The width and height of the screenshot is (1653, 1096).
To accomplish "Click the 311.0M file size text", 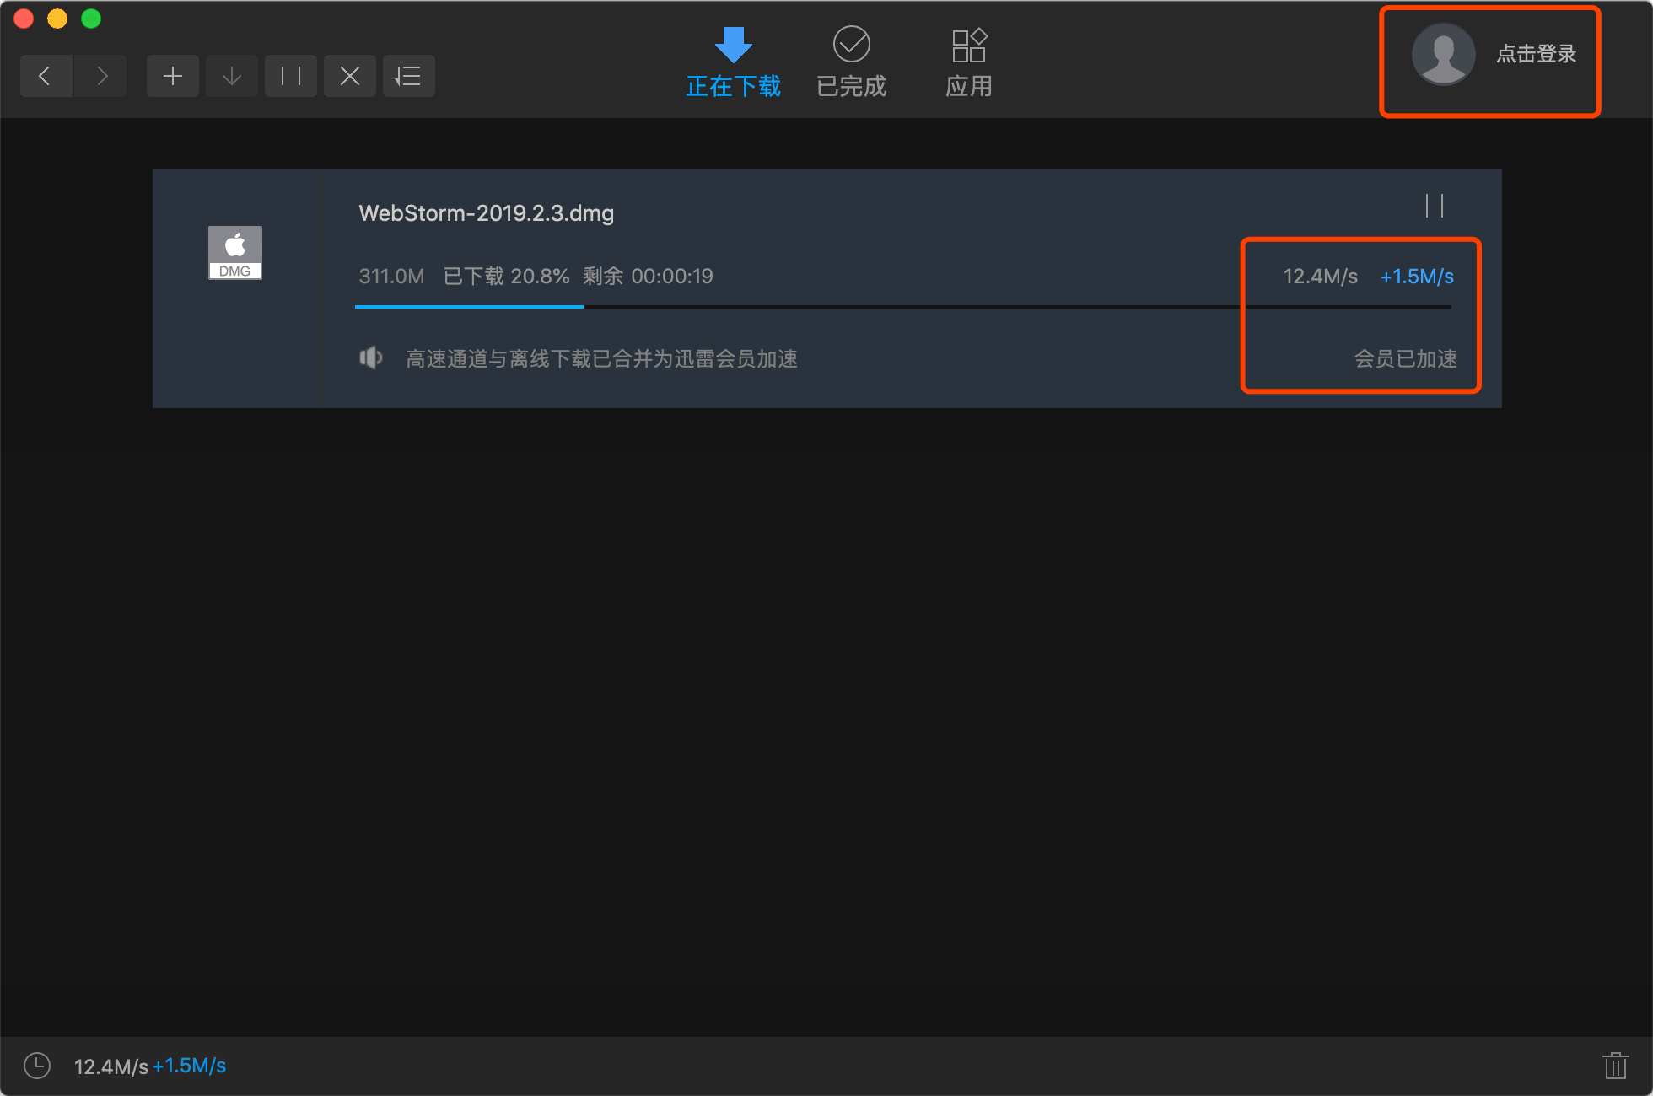I will click(391, 277).
